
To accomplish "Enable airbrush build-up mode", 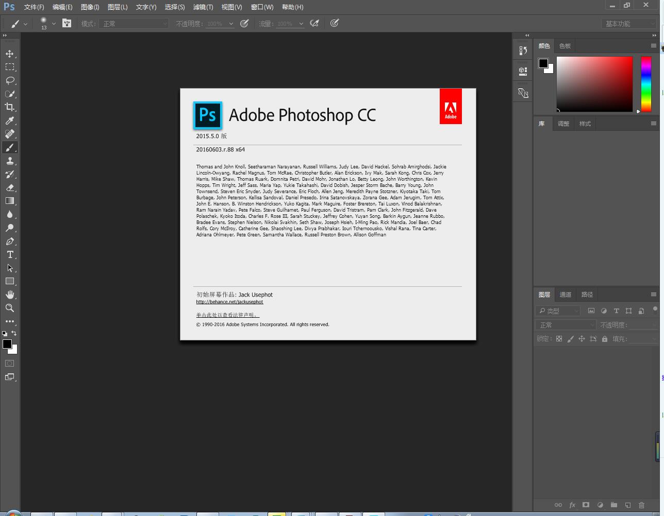I will tap(314, 23).
